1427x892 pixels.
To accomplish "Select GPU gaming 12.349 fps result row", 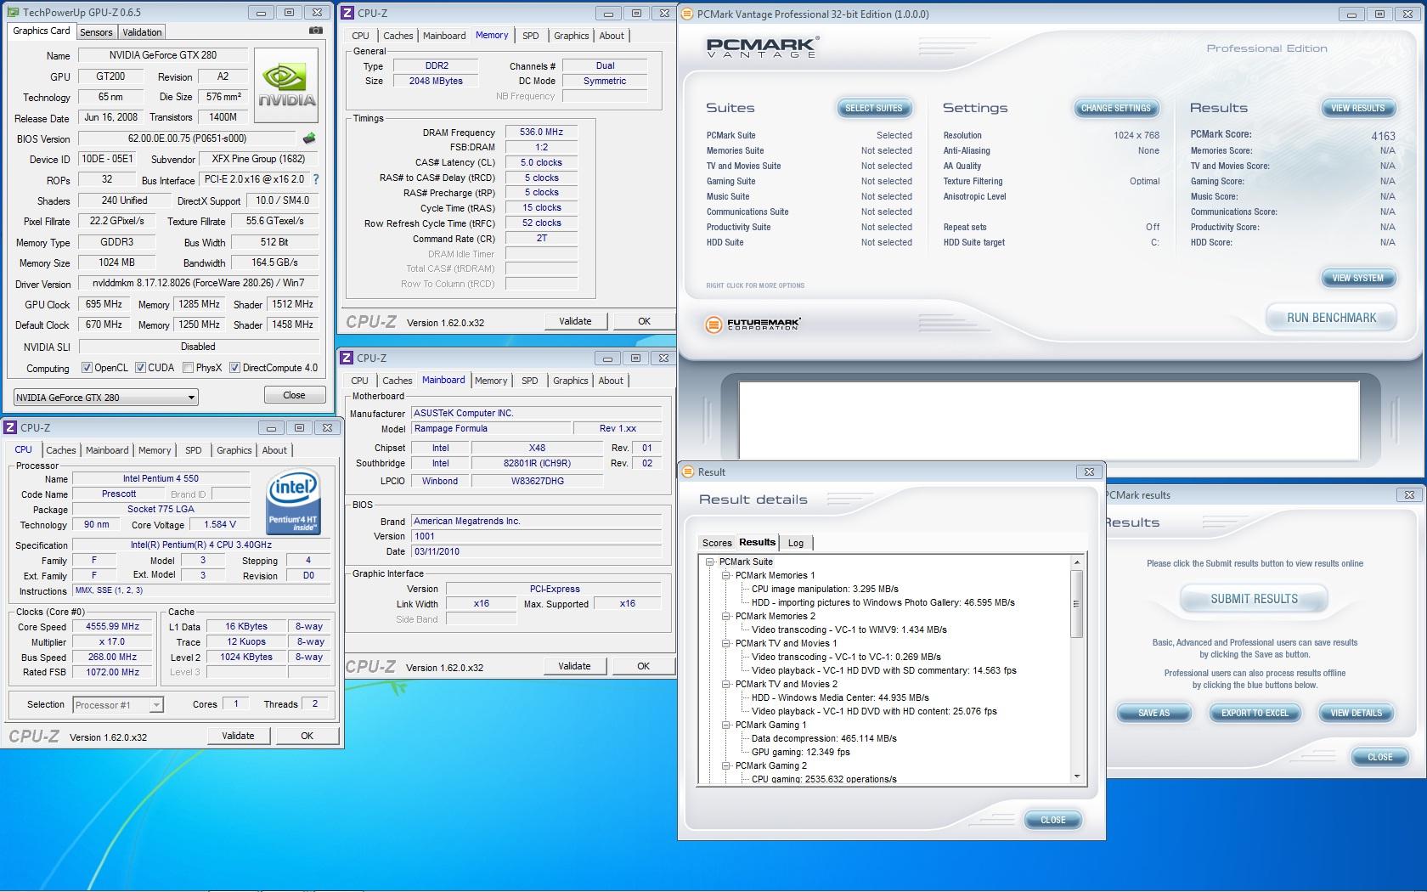I will 800,752.
